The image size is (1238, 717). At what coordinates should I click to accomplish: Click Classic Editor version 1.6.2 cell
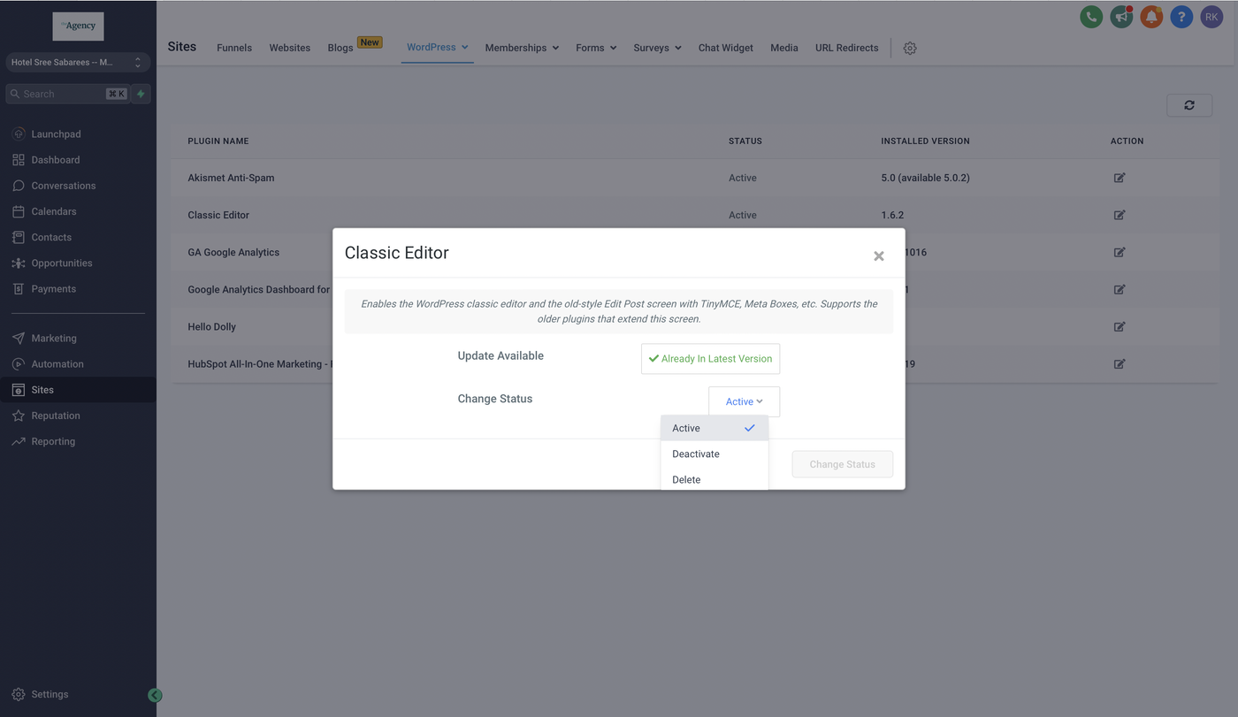(x=893, y=215)
